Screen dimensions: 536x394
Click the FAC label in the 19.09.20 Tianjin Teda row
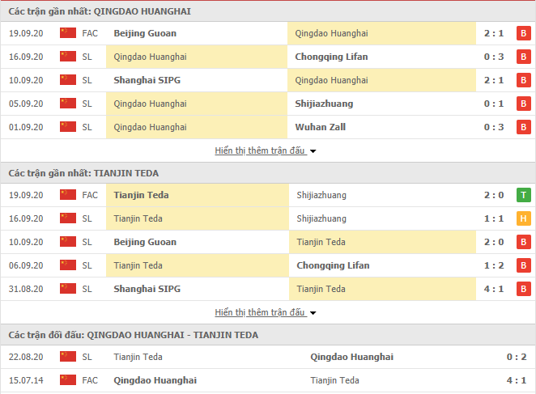90,195
